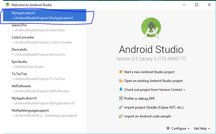This screenshot has height=134, width=216.
Task: Open recent project TicTacToe
Action: coord(45,76)
